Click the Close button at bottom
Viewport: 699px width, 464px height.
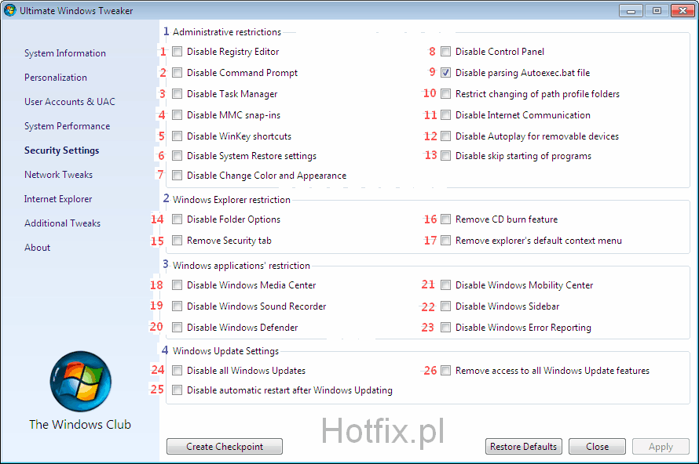coord(597,447)
